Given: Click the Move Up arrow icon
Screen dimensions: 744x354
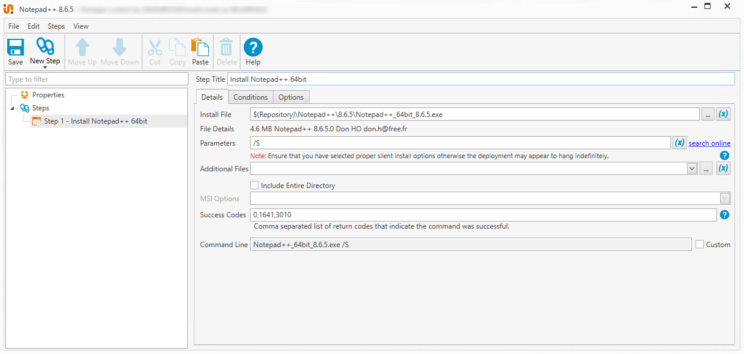Looking at the screenshot, I should 83,48.
